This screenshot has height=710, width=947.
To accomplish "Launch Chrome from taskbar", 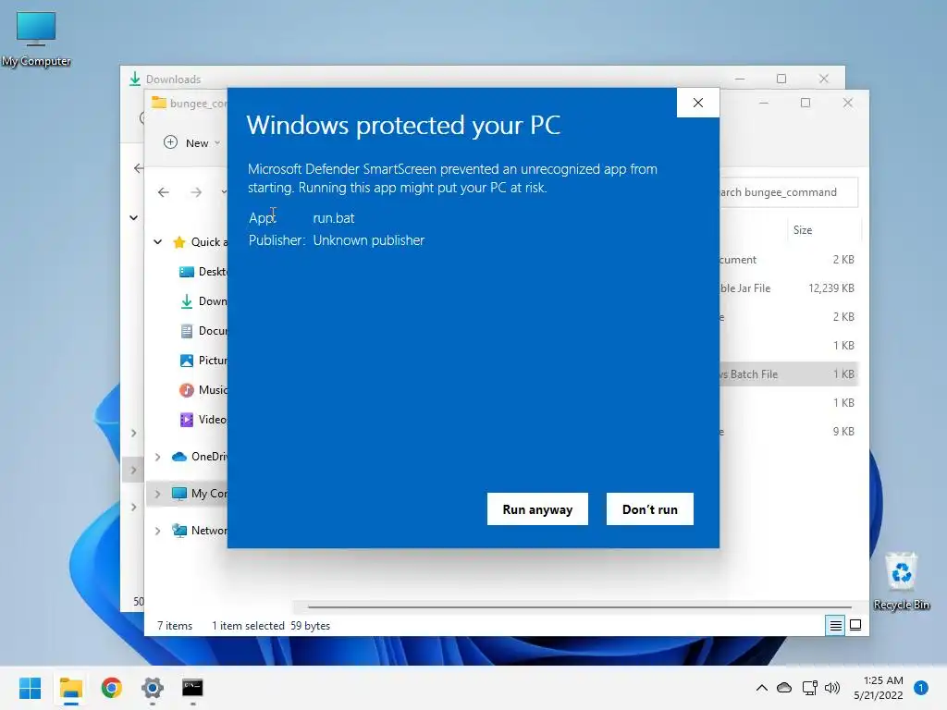I will [112, 688].
